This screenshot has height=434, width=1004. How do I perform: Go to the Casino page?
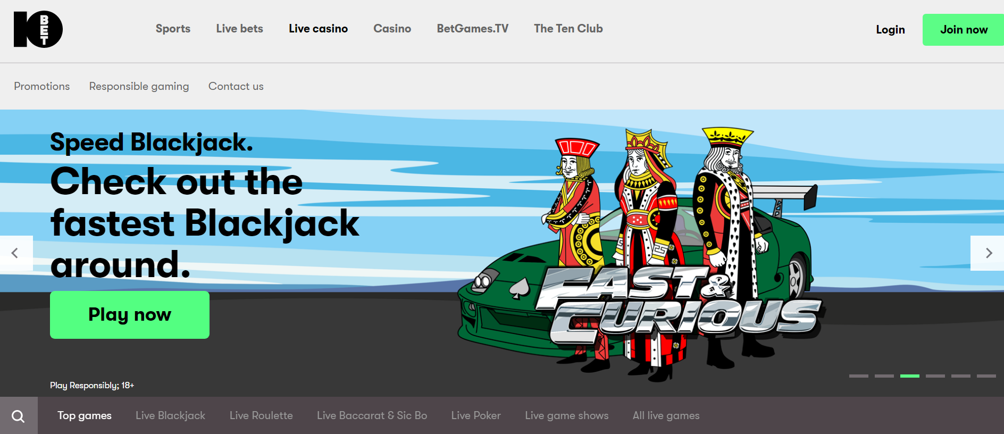[x=392, y=29]
